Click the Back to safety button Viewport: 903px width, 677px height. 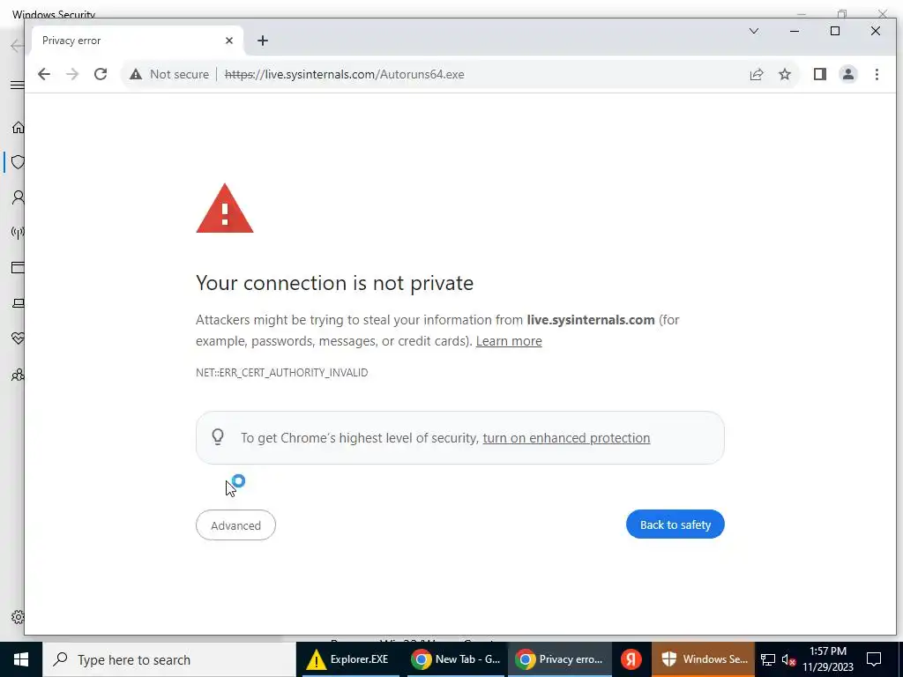point(675,524)
